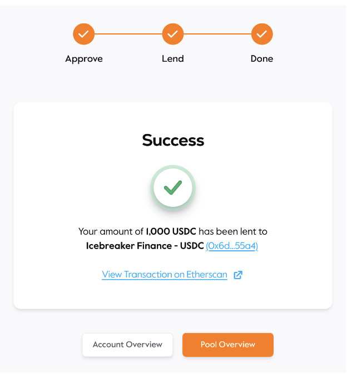Select the Lend step checkmark circle
Viewport: 347px width, 377px height.
click(173, 34)
